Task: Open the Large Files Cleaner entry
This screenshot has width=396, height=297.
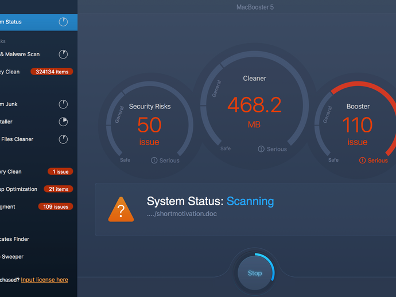Action: (38, 139)
